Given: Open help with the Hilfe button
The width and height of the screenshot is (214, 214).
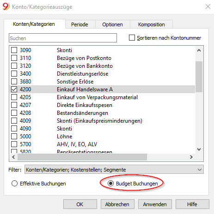Looking at the screenshot, I should (192, 204).
